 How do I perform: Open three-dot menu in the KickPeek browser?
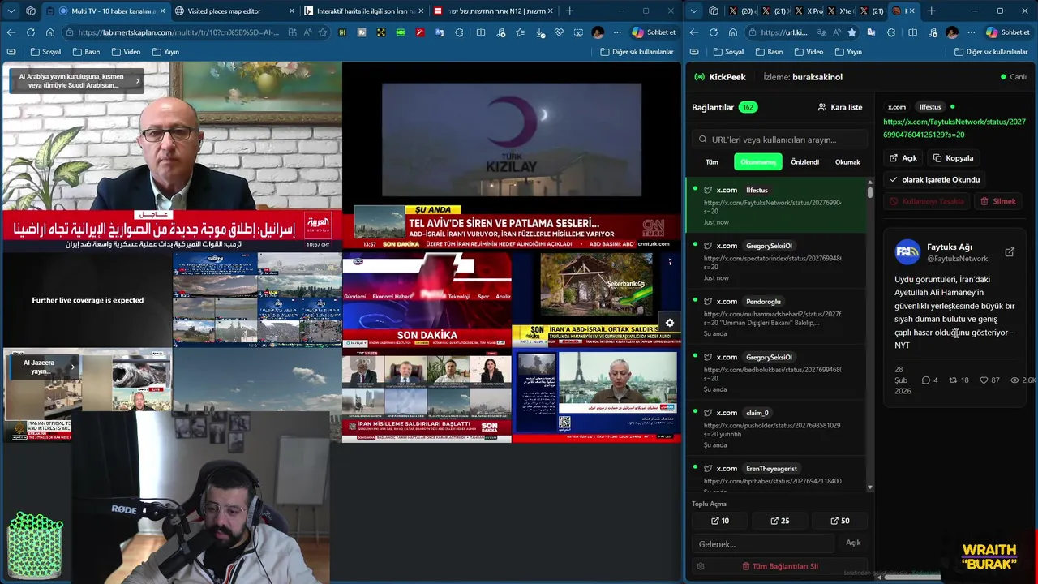(972, 32)
